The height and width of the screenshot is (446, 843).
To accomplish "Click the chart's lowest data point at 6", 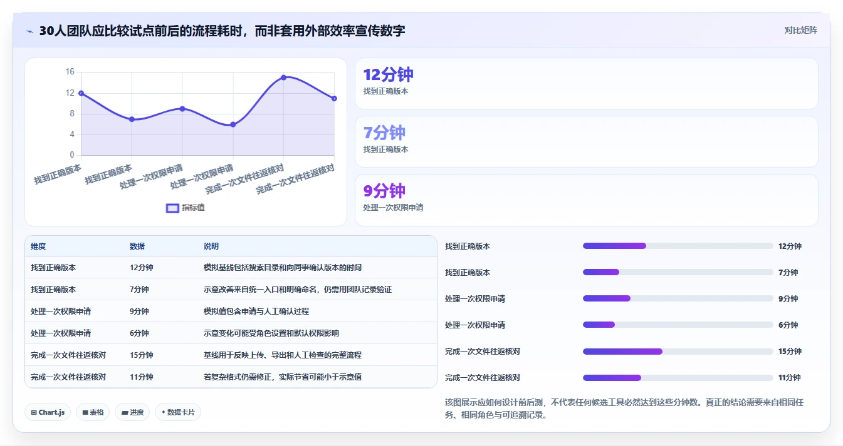I will 233,124.
